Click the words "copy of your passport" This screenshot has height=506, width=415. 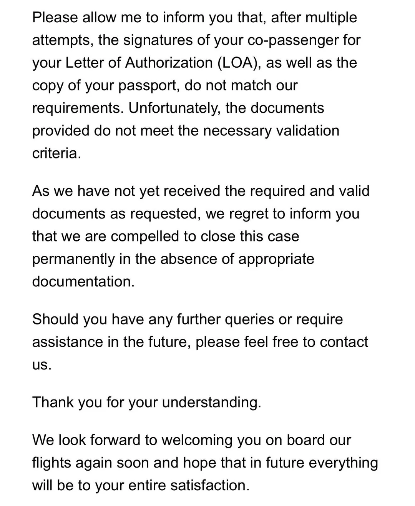(x=106, y=85)
